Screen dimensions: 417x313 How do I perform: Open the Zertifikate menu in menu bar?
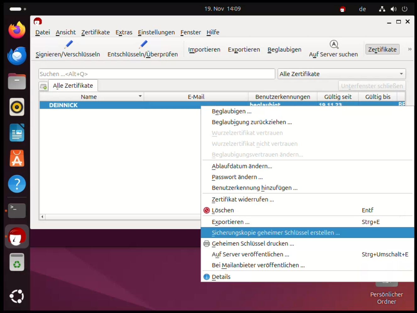click(96, 32)
